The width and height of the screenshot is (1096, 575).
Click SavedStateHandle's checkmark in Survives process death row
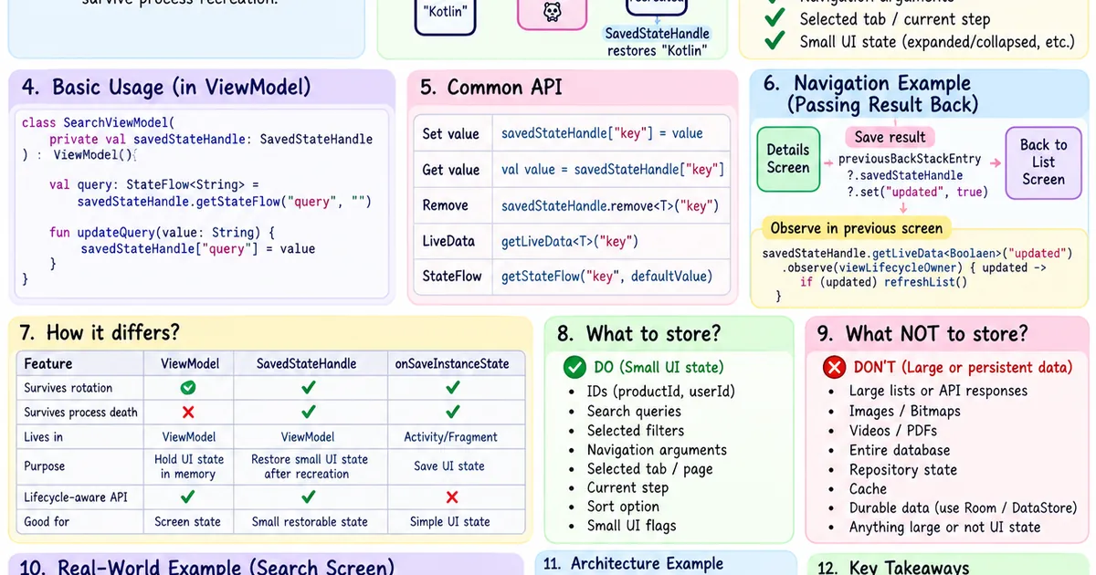(309, 412)
